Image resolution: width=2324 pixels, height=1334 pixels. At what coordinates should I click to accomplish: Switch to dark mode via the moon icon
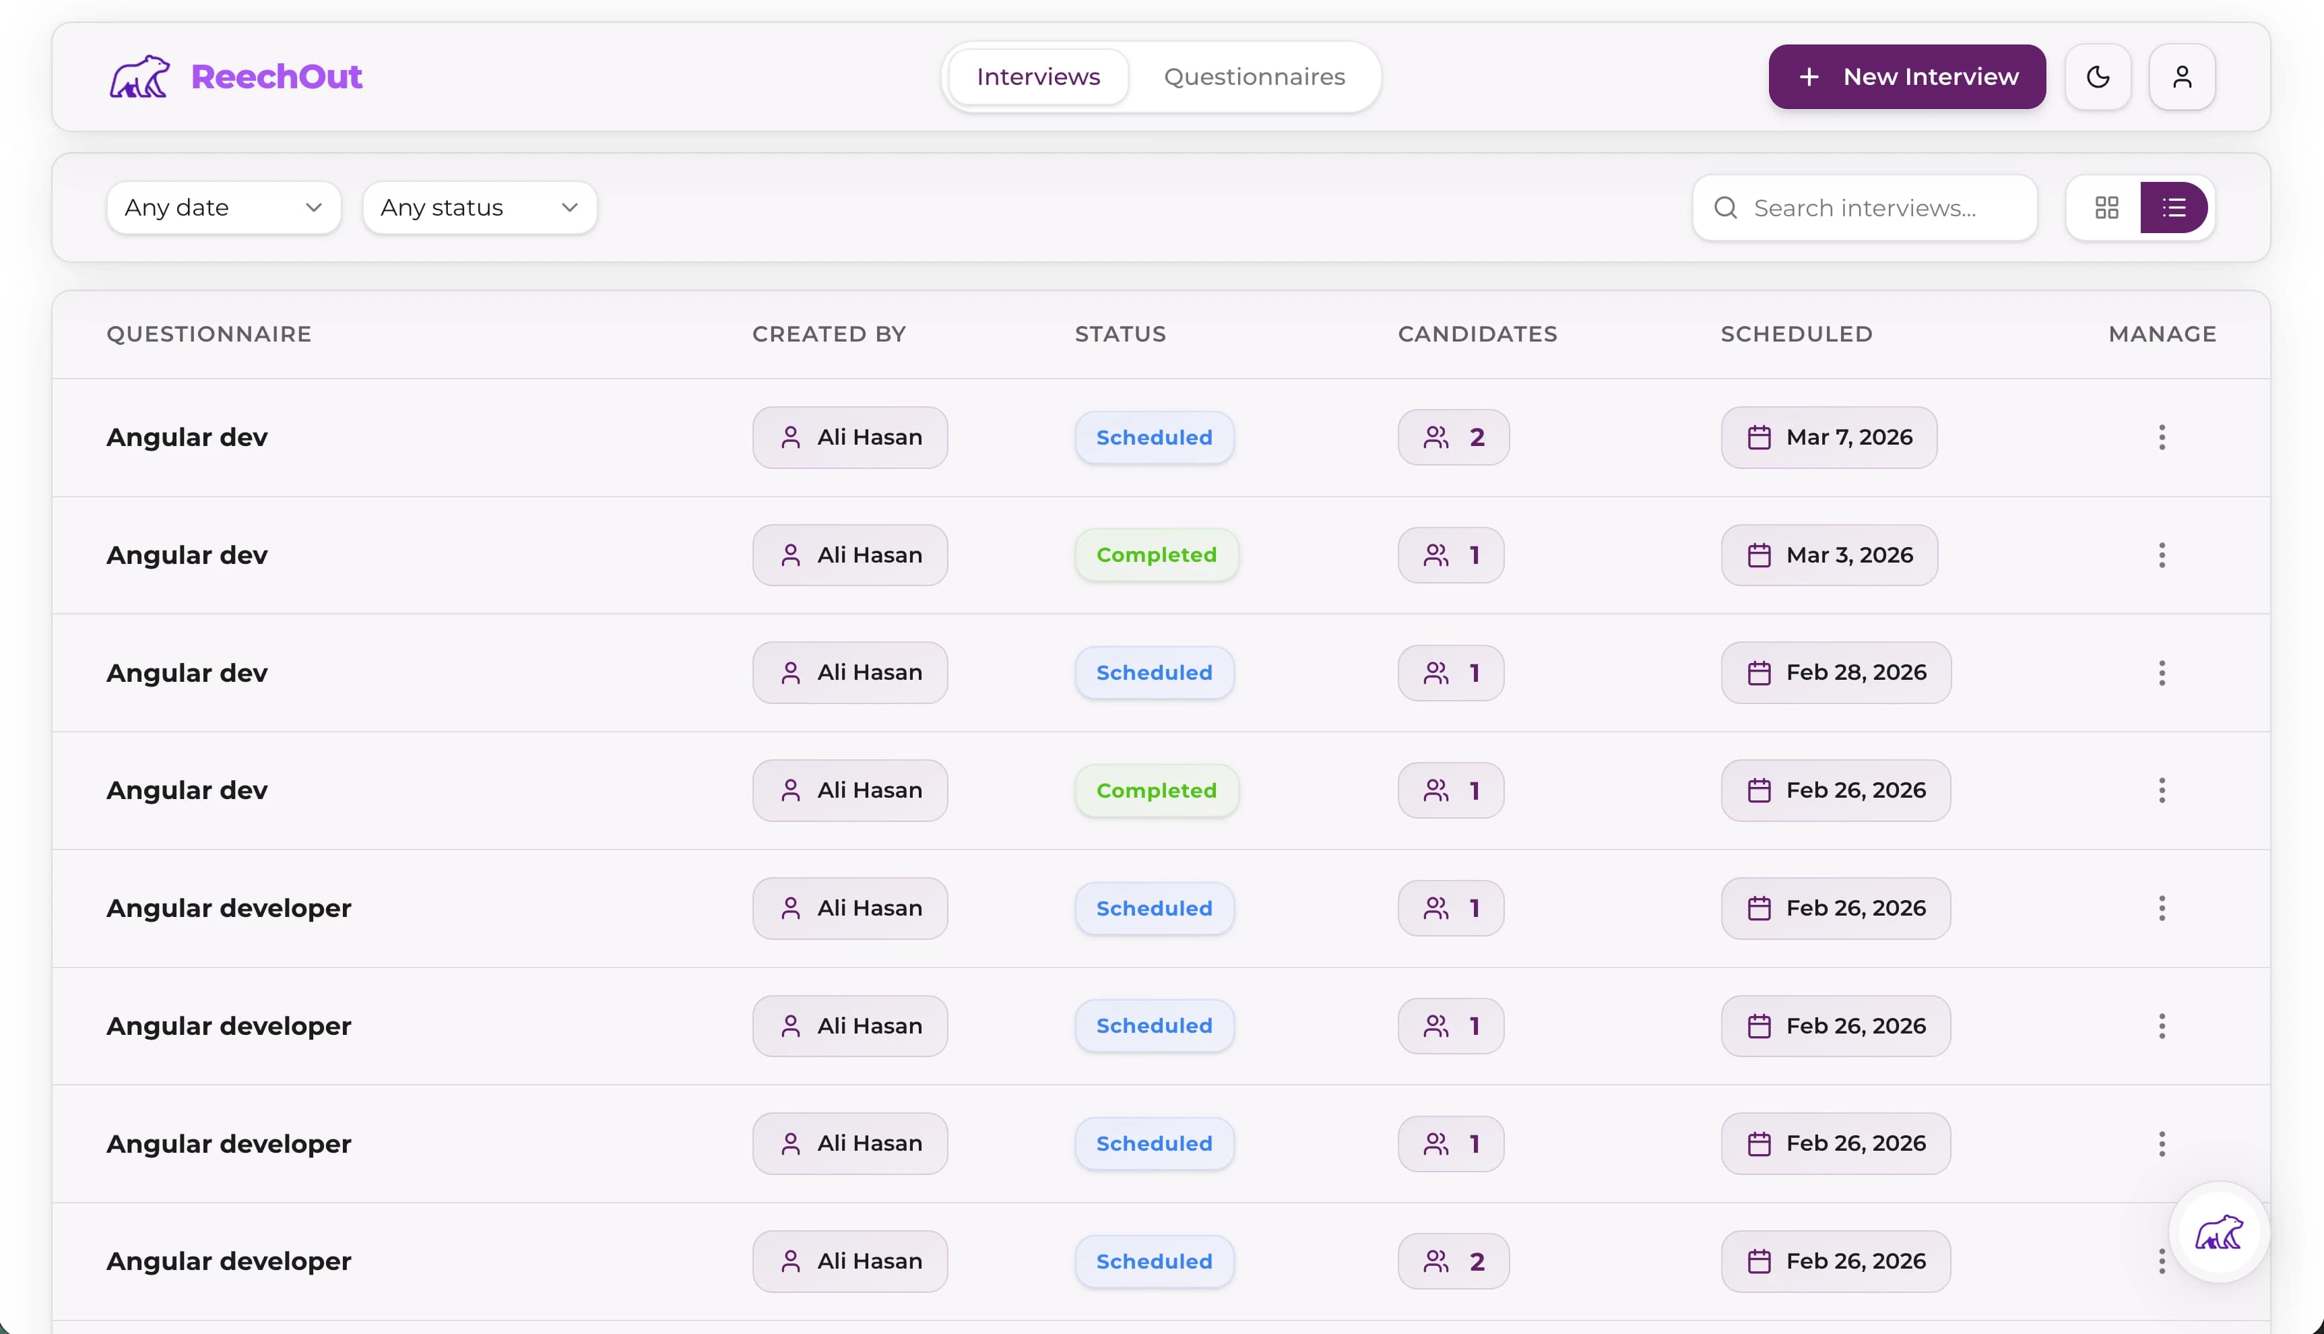2098,76
